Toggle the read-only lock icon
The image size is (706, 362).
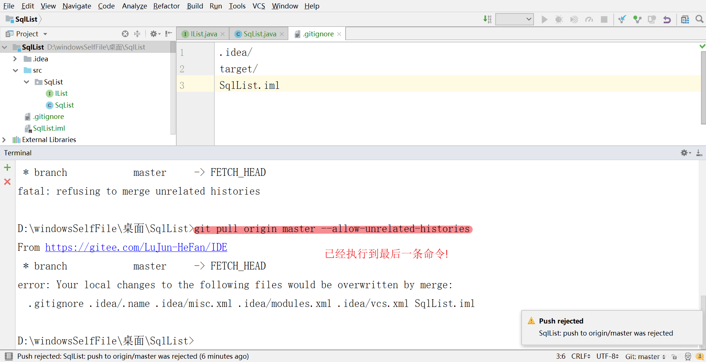(674, 356)
